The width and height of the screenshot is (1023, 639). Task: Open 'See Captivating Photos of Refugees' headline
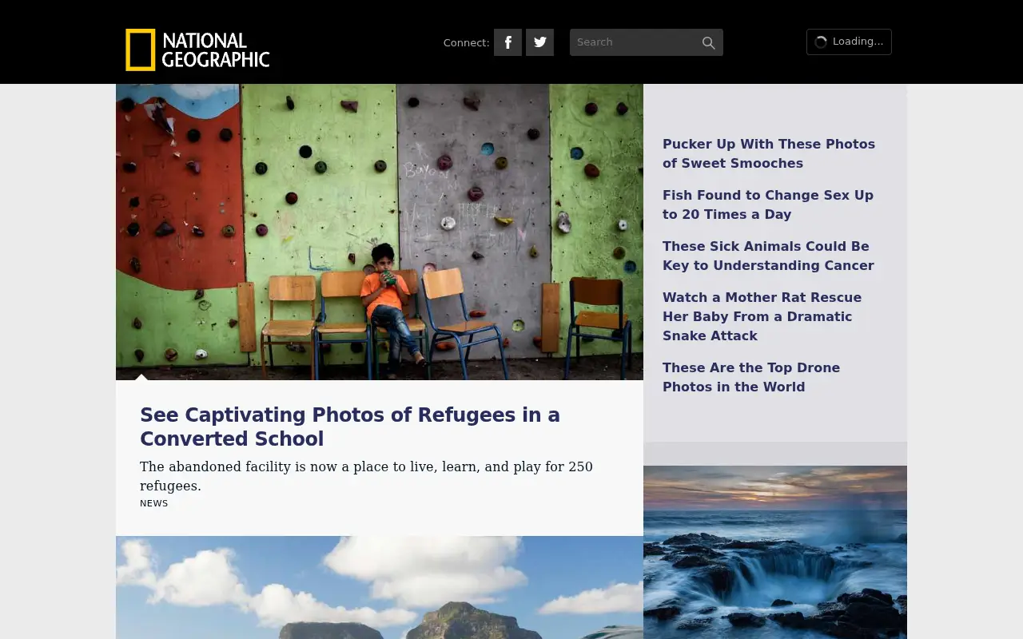click(350, 427)
